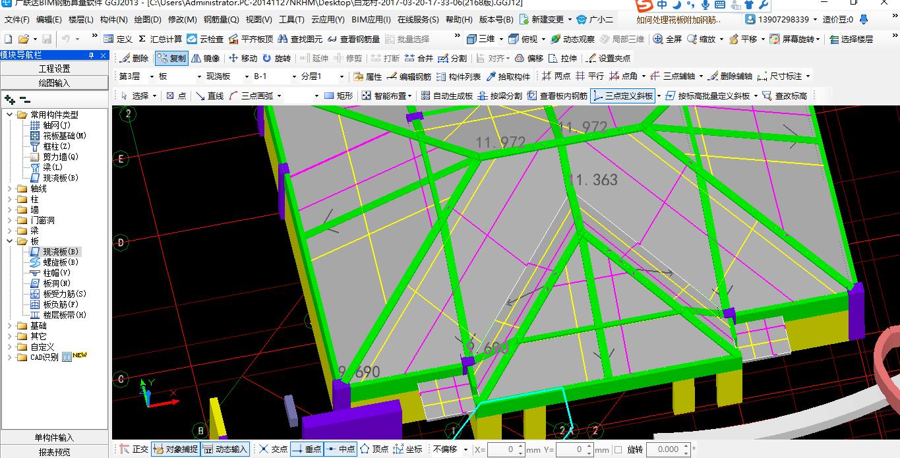Viewport: 900px width, 458px height.
Task: Switch to 全屏 full screen view
Action: [x=667, y=40]
